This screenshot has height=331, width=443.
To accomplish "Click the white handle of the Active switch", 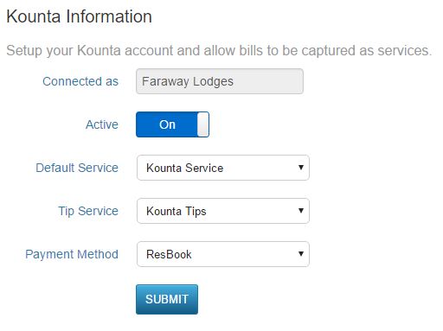I will coord(203,124).
